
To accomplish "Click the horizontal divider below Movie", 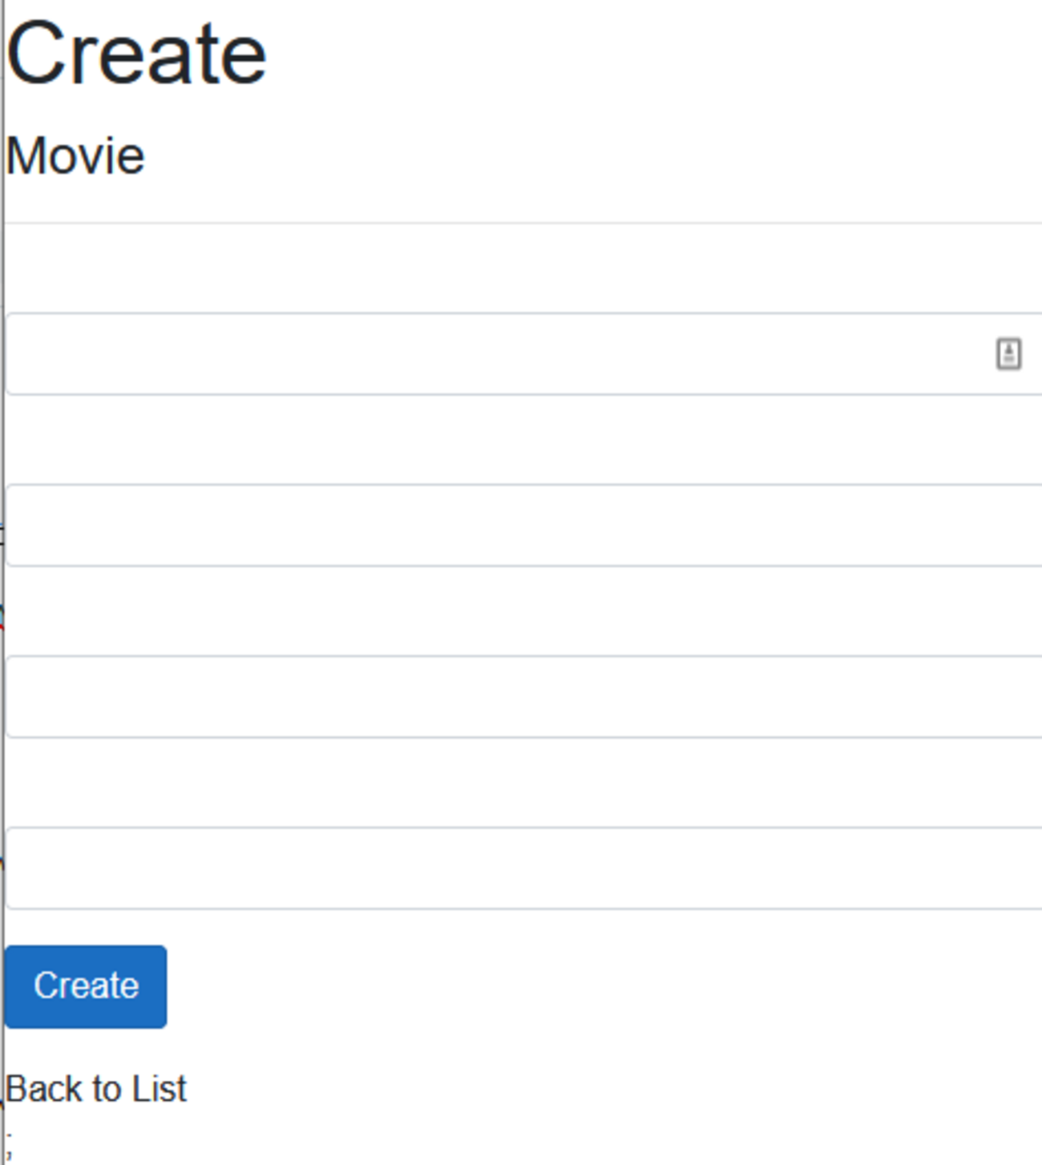I will [x=521, y=223].
